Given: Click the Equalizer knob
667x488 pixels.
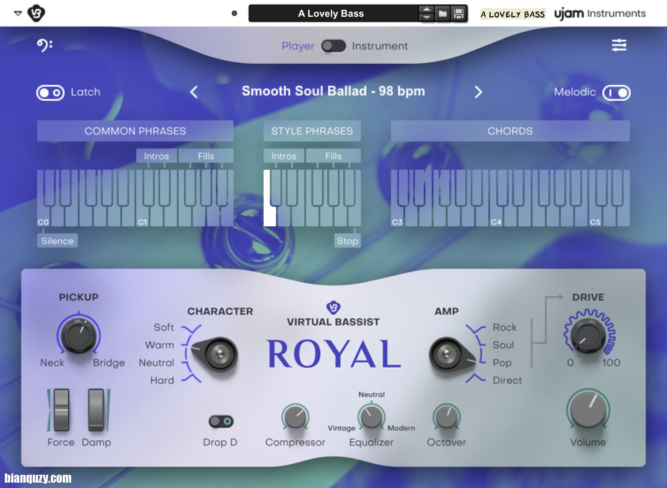Looking at the screenshot, I should [371, 417].
